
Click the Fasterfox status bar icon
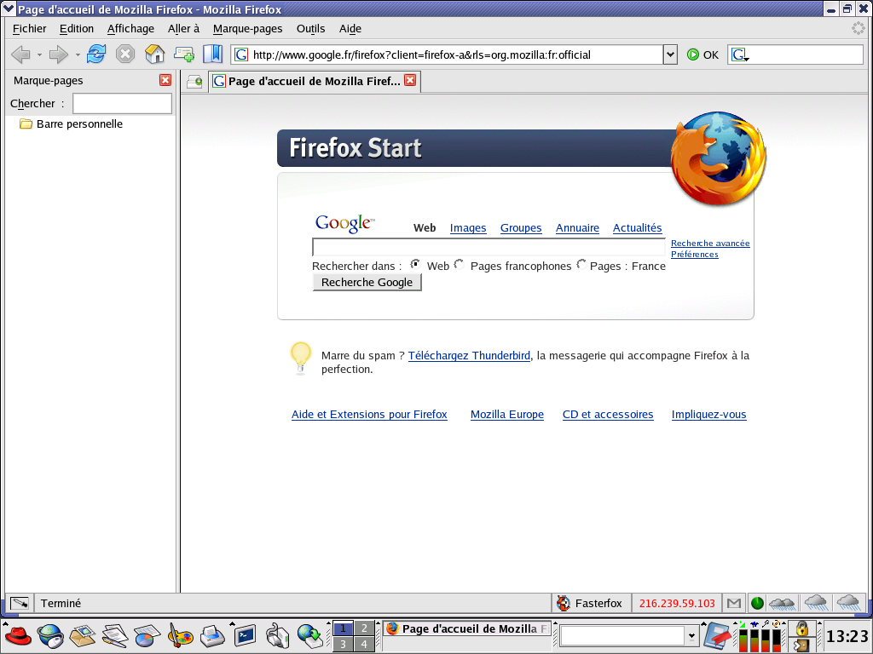pyautogui.click(x=563, y=603)
